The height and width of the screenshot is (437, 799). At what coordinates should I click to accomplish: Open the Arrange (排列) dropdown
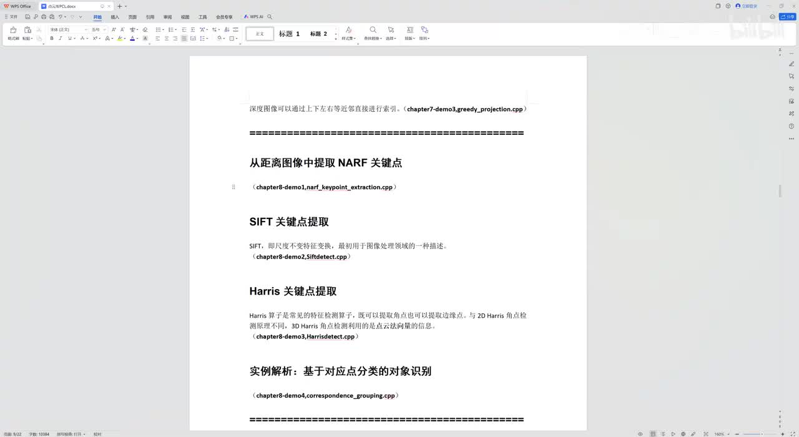point(424,33)
